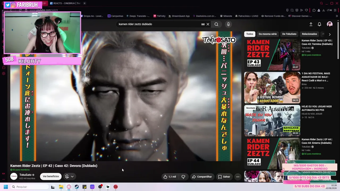
Task: Open the Patrocínios • LIVAD bookmark
Action: [x=246, y=16]
